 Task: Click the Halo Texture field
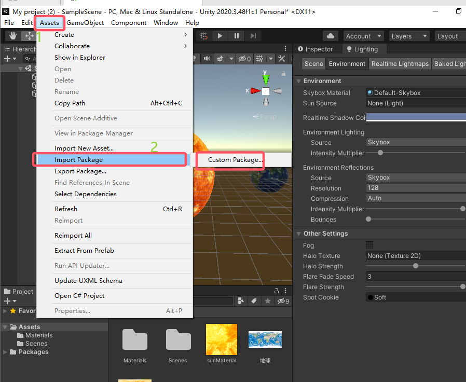point(416,256)
